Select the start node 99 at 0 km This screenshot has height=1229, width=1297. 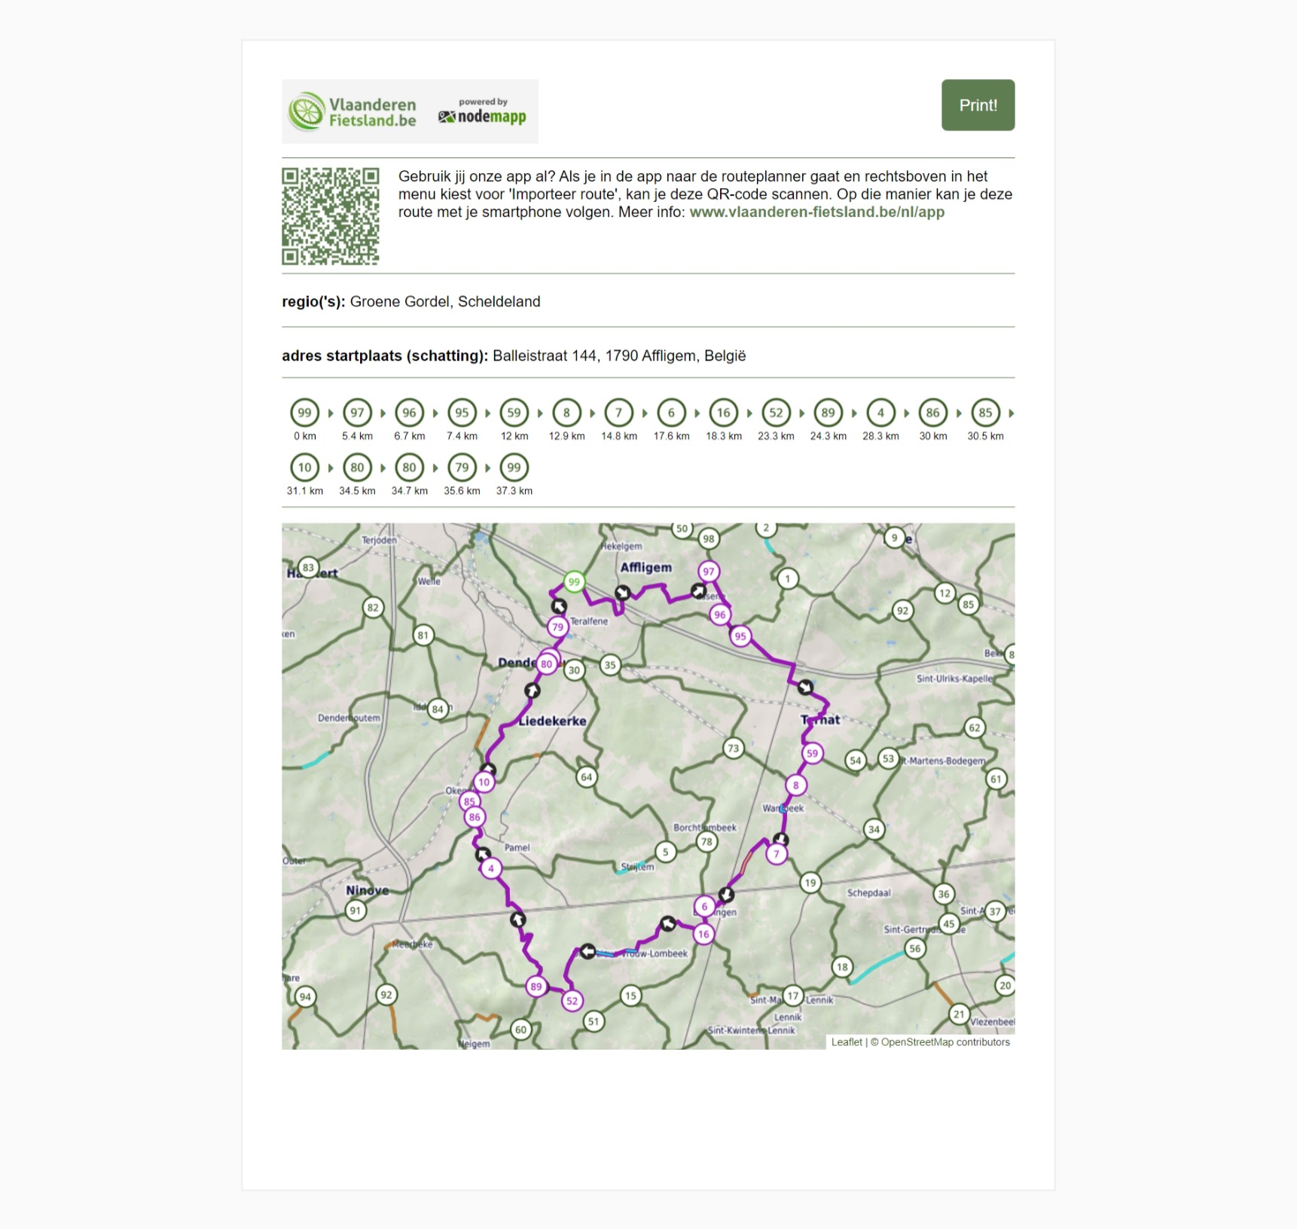pos(304,413)
